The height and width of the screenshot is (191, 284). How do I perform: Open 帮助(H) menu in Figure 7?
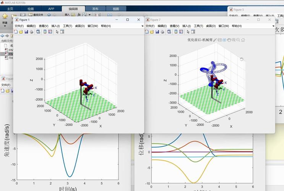(237, 26)
